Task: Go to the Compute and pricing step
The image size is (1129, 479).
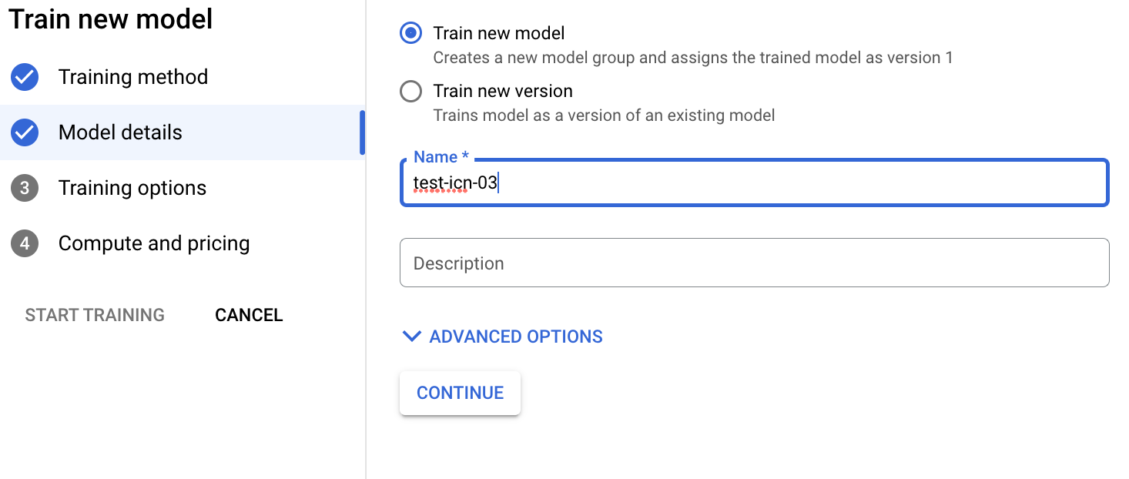Action: point(153,243)
